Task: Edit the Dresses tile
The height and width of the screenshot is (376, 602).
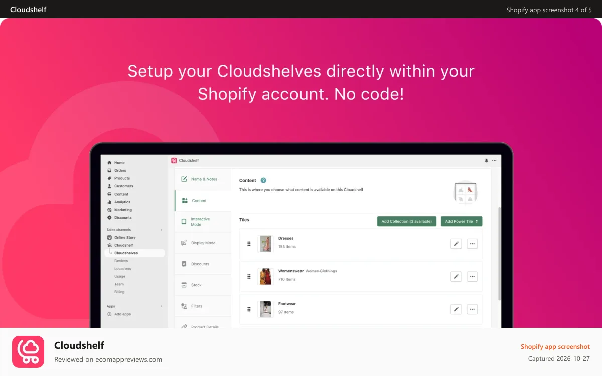Action: 456,244
